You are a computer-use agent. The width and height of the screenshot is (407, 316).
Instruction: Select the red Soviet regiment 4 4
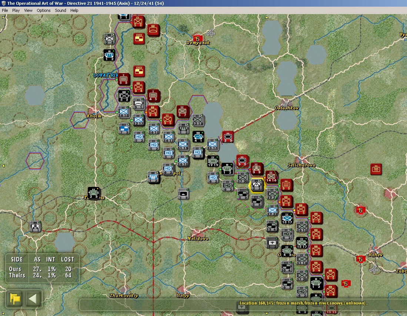click(331, 291)
